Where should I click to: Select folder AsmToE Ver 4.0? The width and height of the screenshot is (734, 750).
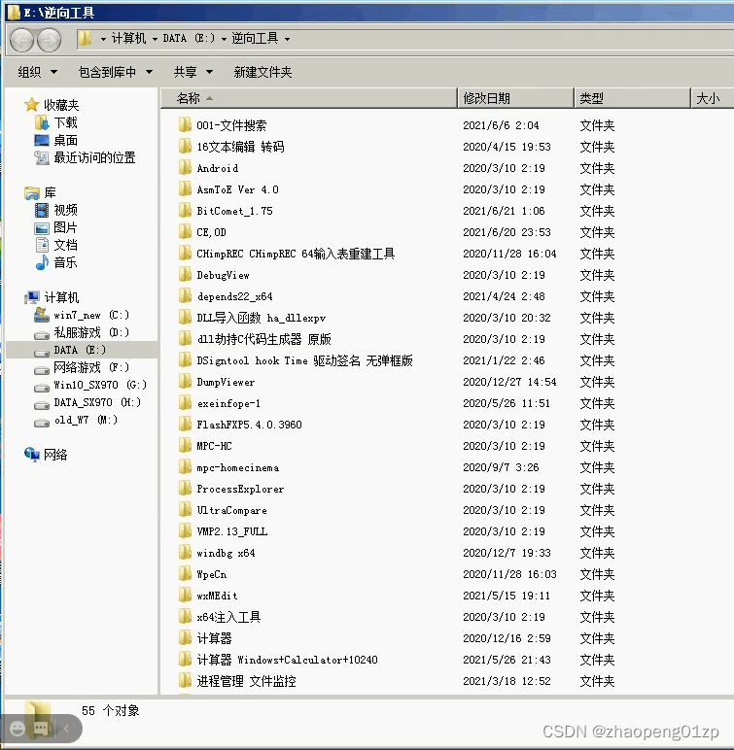(237, 189)
